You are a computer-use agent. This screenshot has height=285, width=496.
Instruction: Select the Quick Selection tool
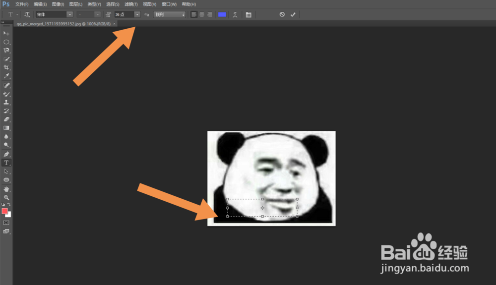(6, 59)
